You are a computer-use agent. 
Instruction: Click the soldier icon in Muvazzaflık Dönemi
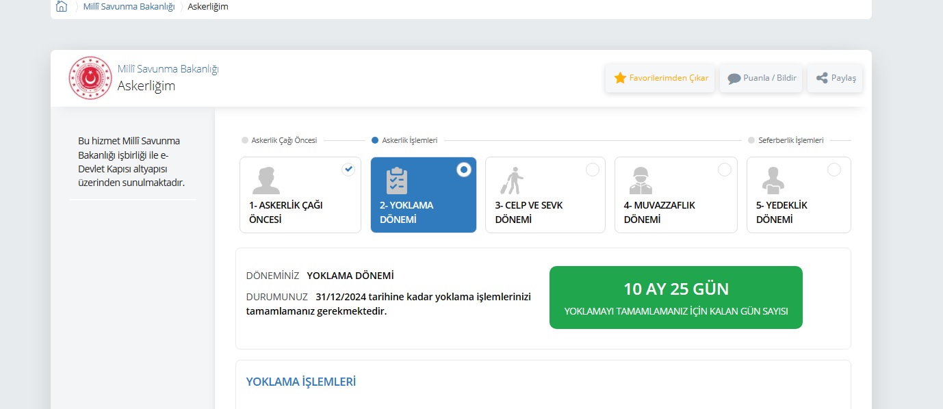pos(641,181)
